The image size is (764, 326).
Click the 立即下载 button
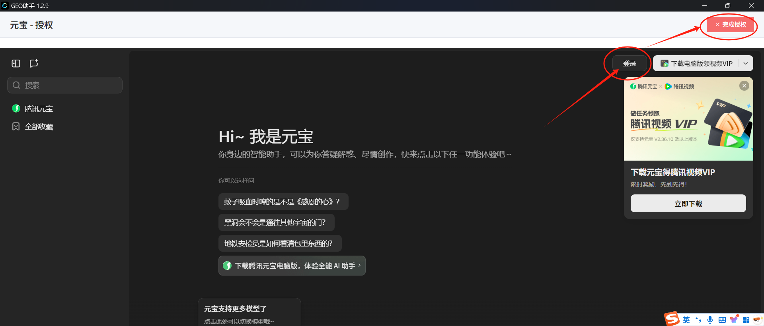click(x=688, y=204)
